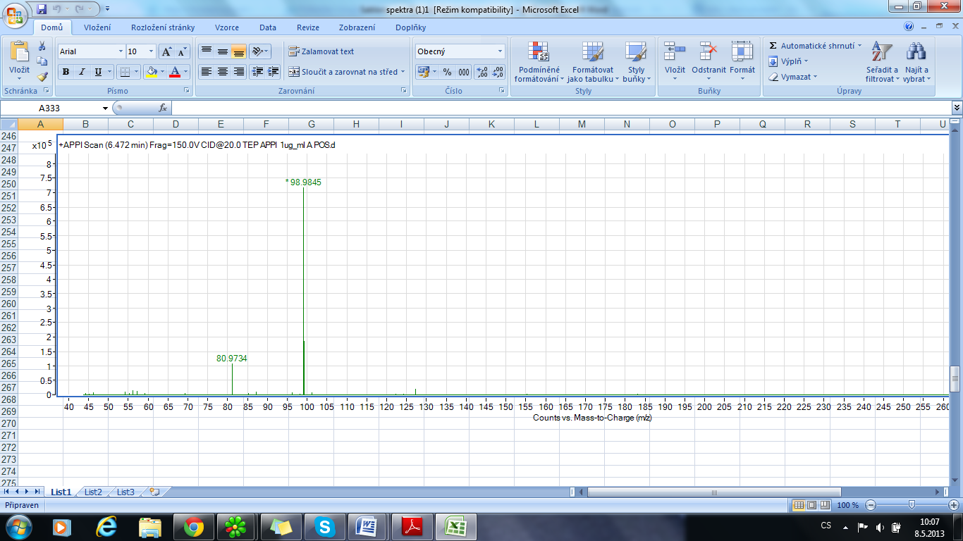Viewport: 963px width, 541px height.
Task: Click the Copy icon in Schránka
Action: [x=42, y=61]
